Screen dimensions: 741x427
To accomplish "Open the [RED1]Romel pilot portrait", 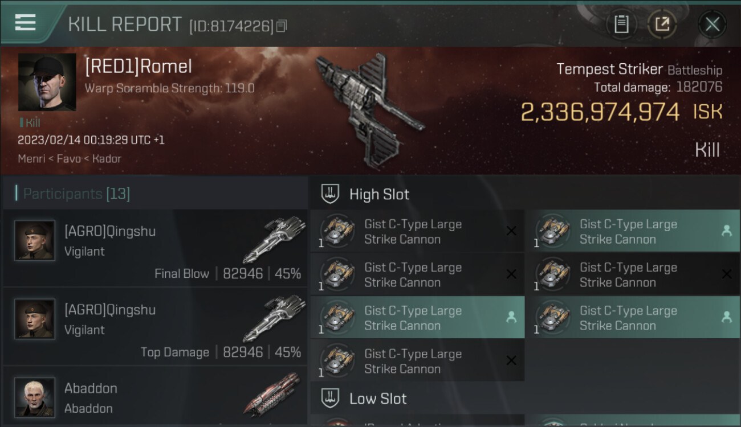I will click(x=47, y=82).
